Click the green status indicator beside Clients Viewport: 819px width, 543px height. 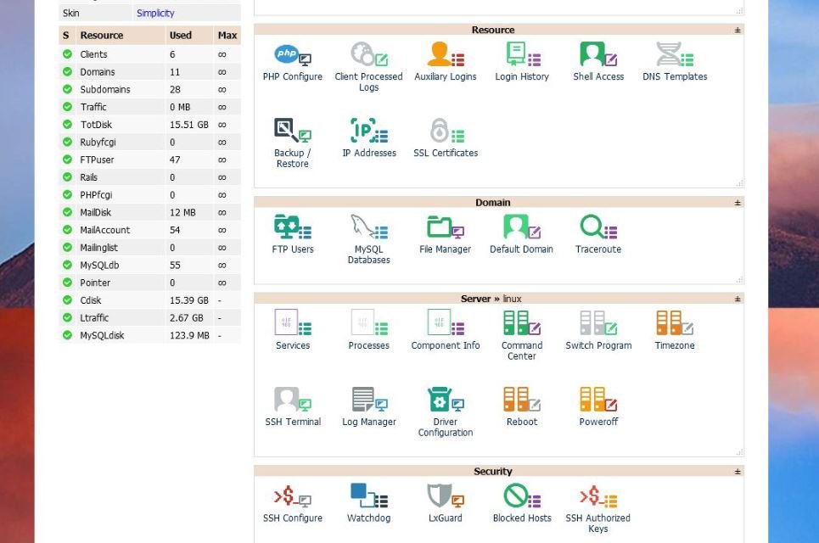tap(67, 53)
